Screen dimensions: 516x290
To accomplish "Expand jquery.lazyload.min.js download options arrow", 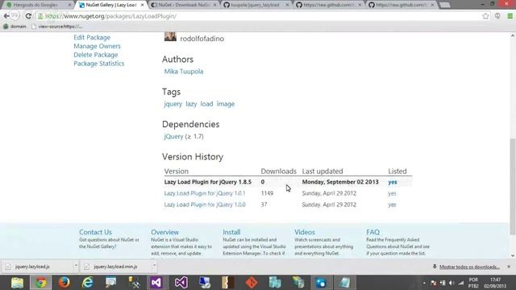I will tap(154, 266).
